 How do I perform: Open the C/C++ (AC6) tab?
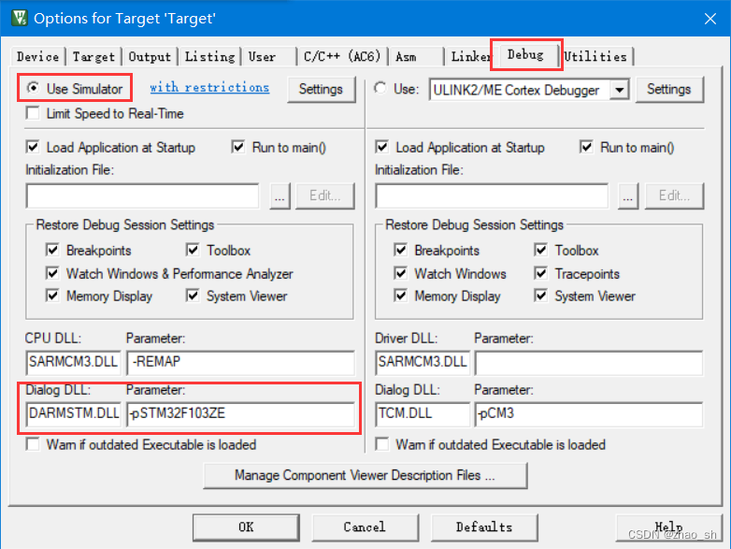342,57
